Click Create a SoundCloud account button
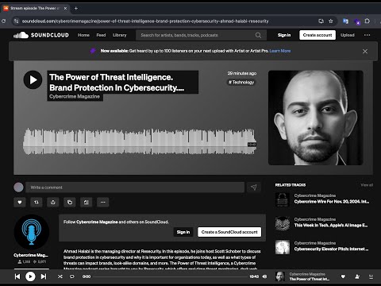 [x=229, y=232]
